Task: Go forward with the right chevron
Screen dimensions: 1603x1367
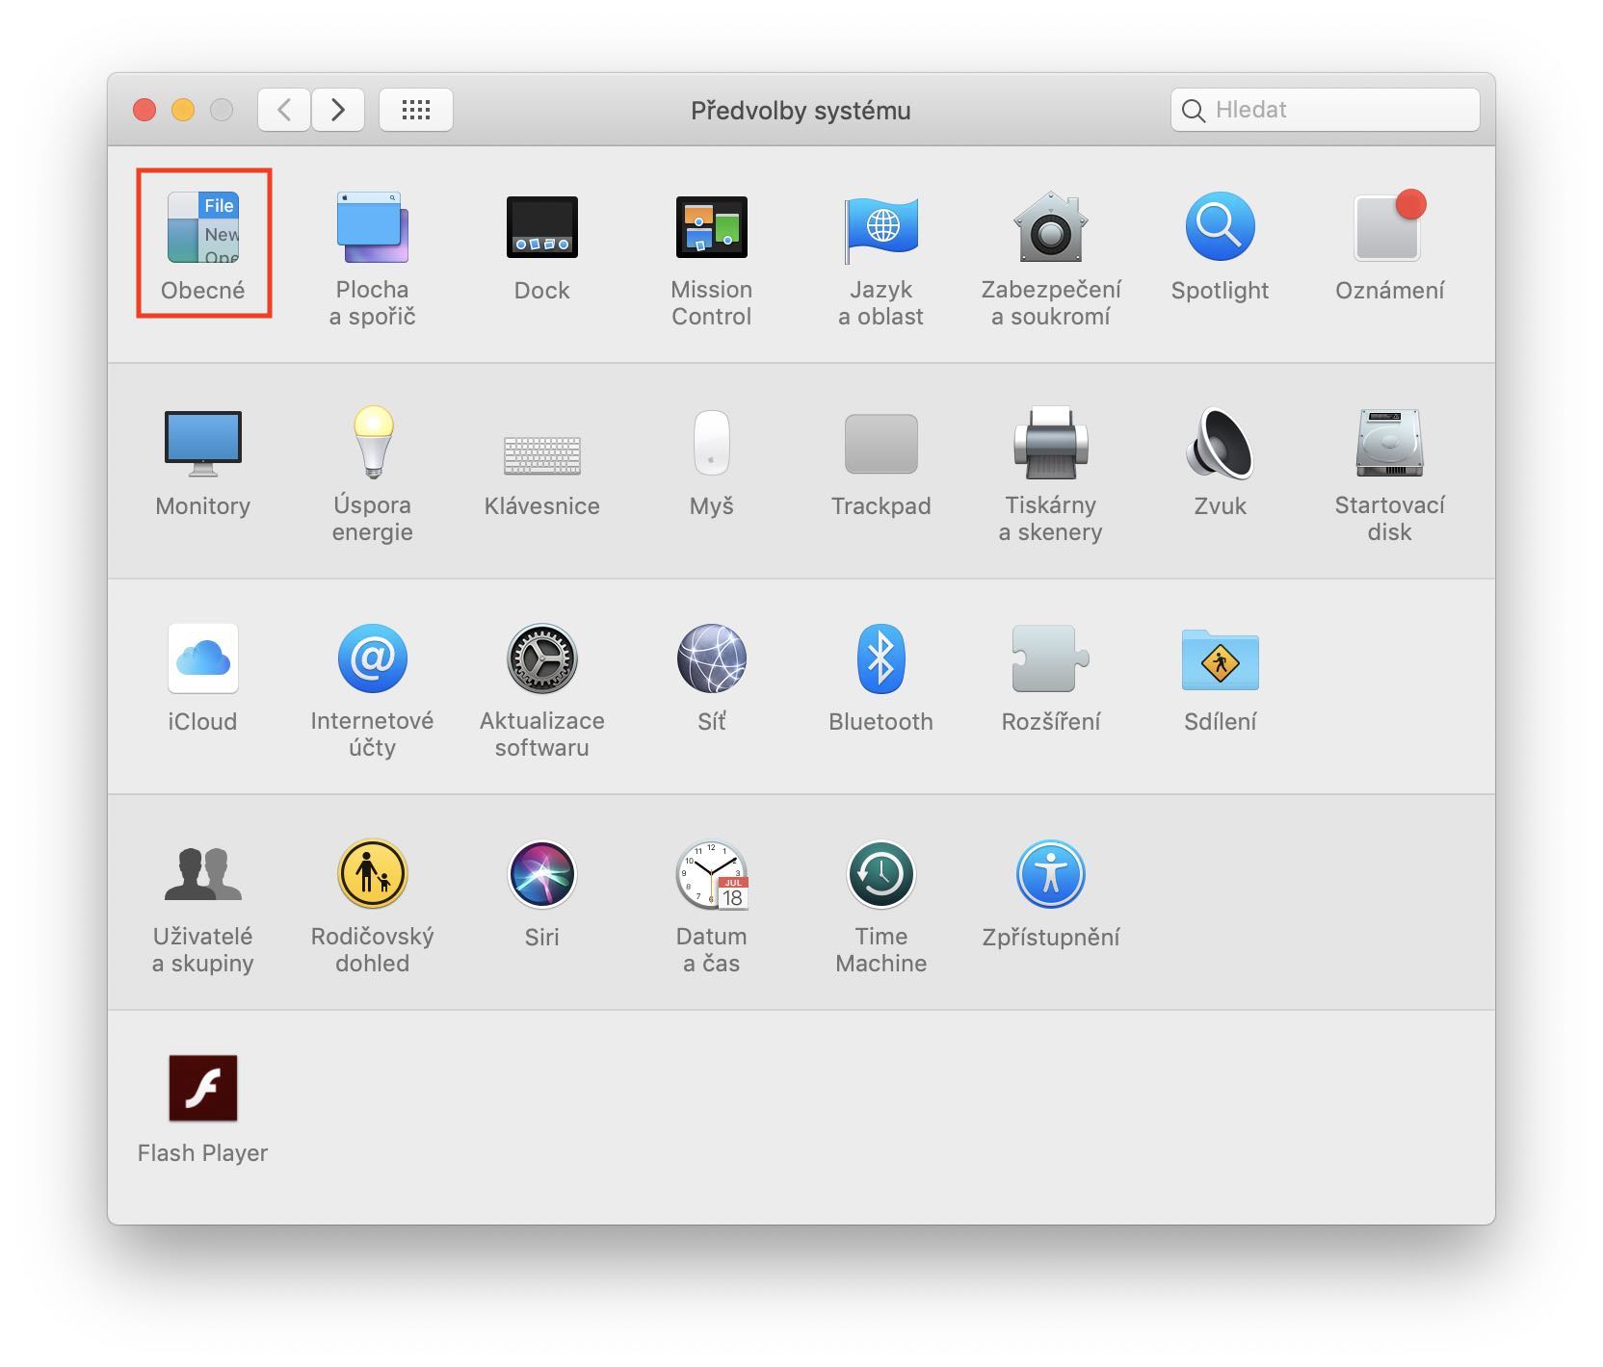Action: coord(338,110)
